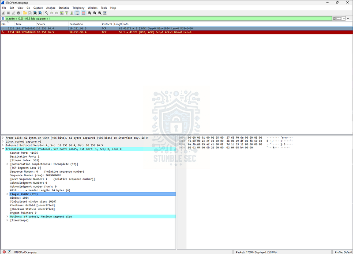Toggle packet list colorization
This screenshot has height=254, width=353.
83,13
